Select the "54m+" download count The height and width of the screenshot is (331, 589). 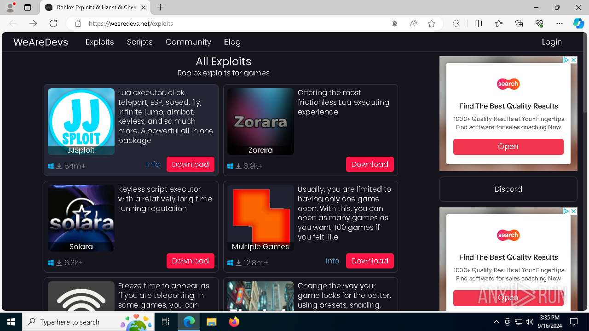pyautogui.click(x=75, y=166)
